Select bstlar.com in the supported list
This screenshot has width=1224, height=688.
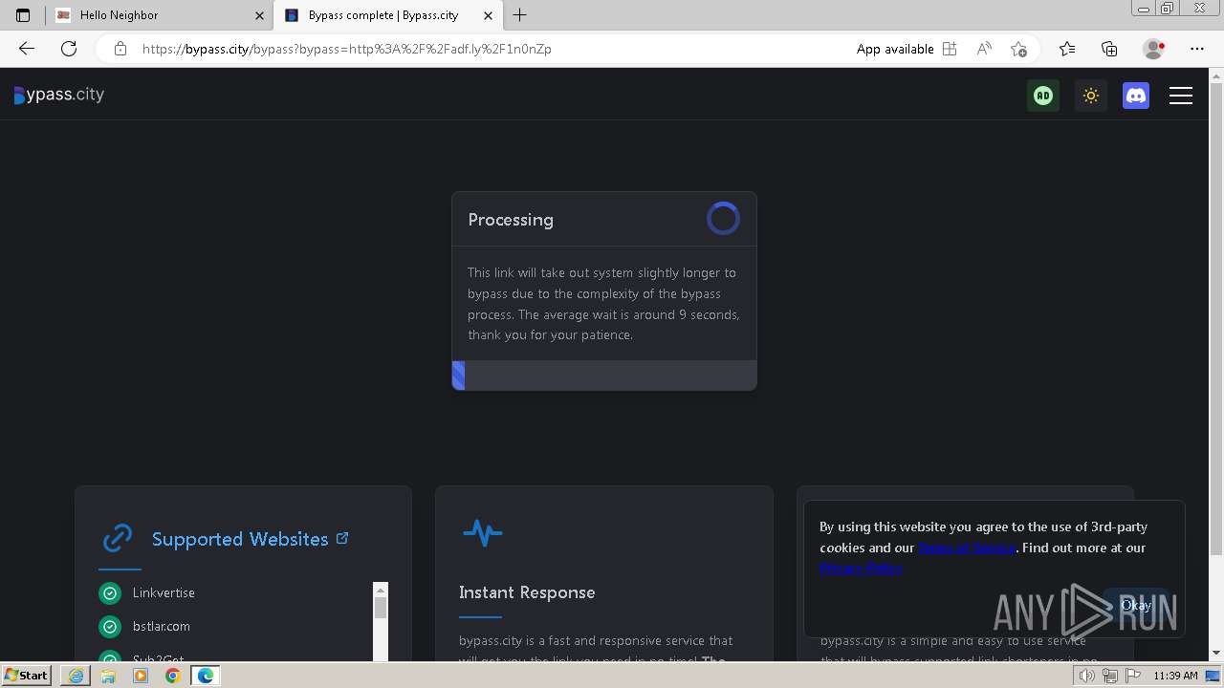point(162,627)
